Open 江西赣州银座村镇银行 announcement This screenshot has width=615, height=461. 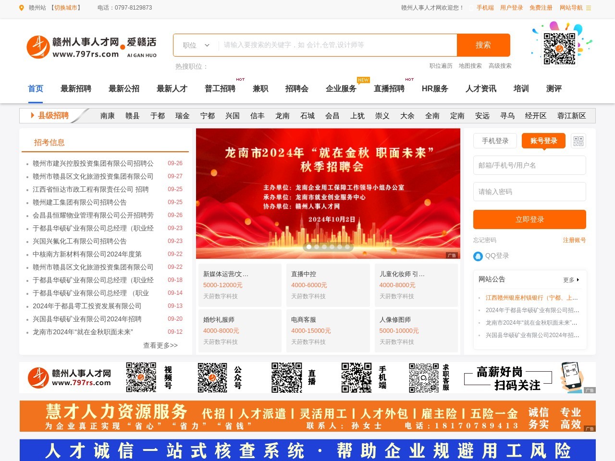click(x=532, y=298)
